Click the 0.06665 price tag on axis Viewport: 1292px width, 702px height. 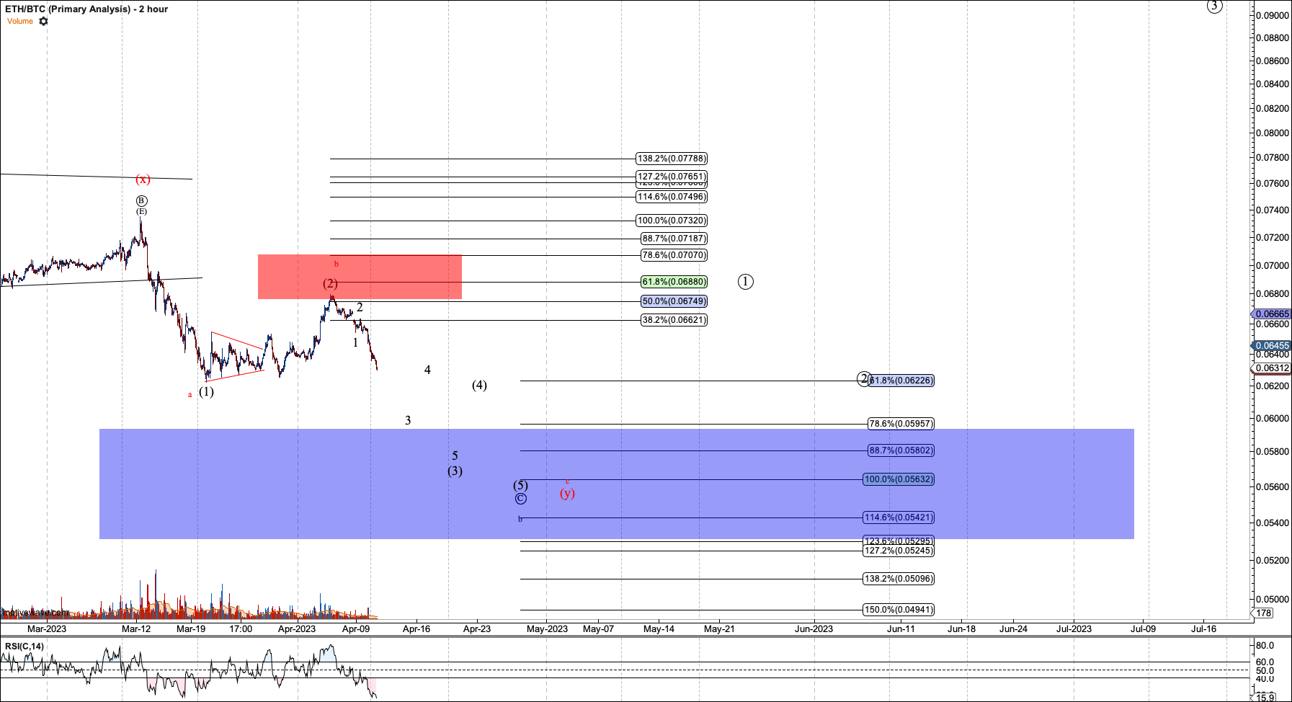[x=1271, y=314]
